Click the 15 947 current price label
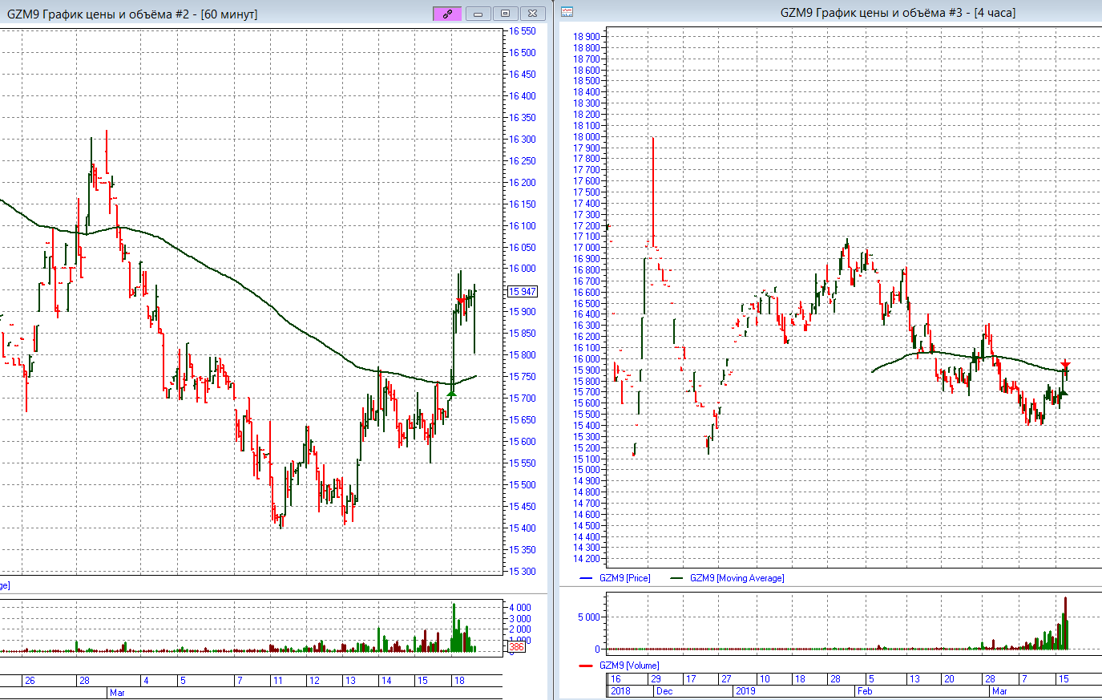This screenshot has height=700, width=1102. tap(523, 291)
